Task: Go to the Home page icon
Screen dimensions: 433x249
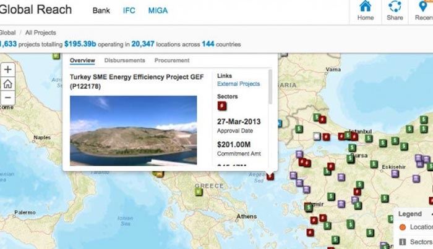Action: [x=365, y=6]
